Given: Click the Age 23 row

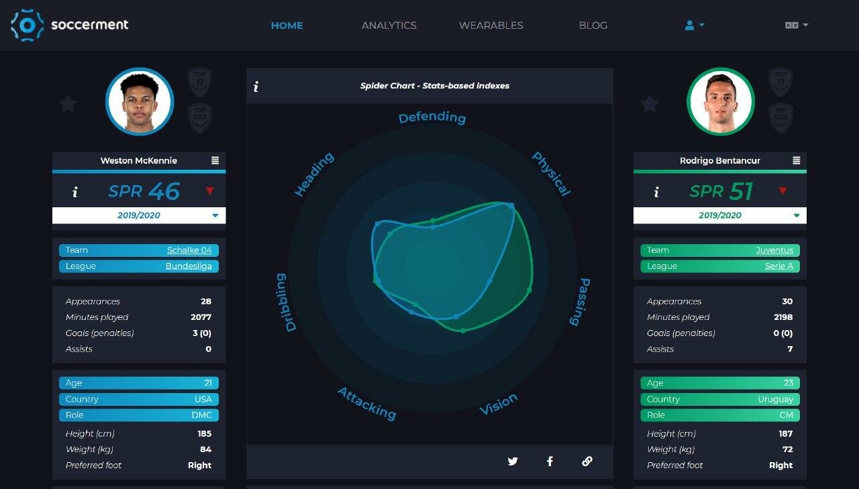Looking at the screenshot, I should (x=720, y=383).
